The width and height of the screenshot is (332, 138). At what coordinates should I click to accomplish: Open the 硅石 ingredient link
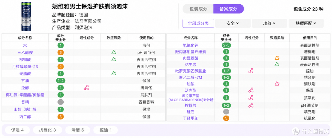(191, 112)
